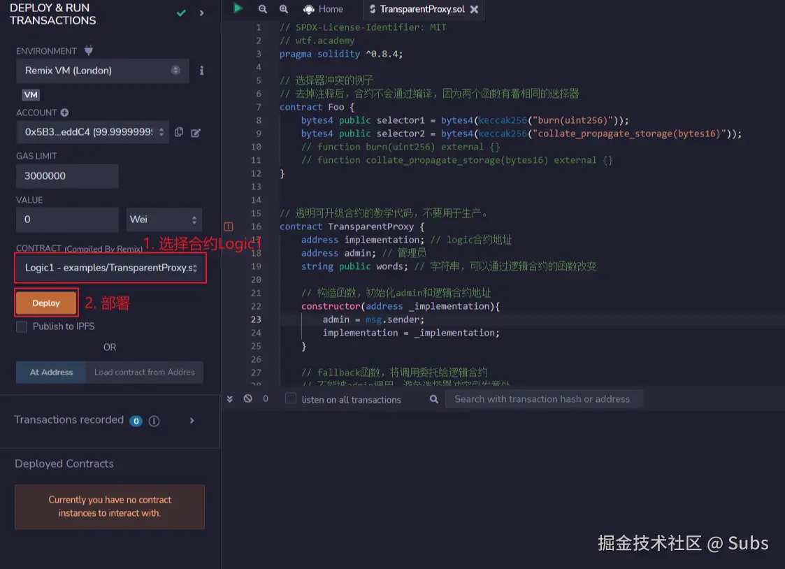Image resolution: width=785 pixels, height=569 pixels.
Task: Click the terminal search magnifier icon
Action: pyautogui.click(x=433, y=399)
